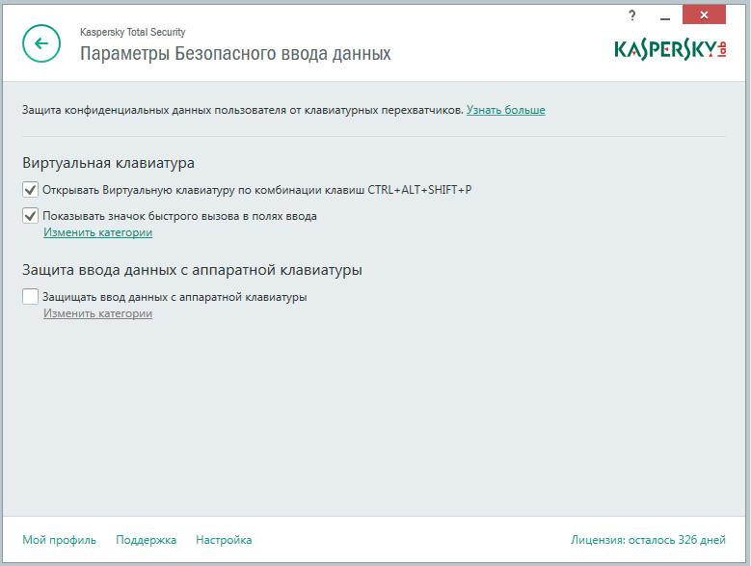Select the "Защита ввода данных с аппаратной клавиатуры" heading

pyautogui.click(x=192, y=270)
